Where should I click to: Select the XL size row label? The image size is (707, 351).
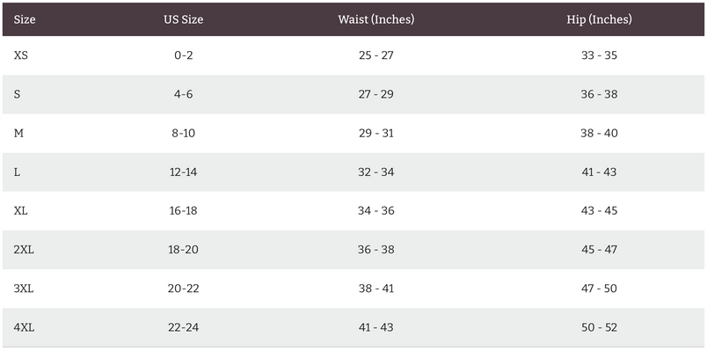(x=21, y=211)
